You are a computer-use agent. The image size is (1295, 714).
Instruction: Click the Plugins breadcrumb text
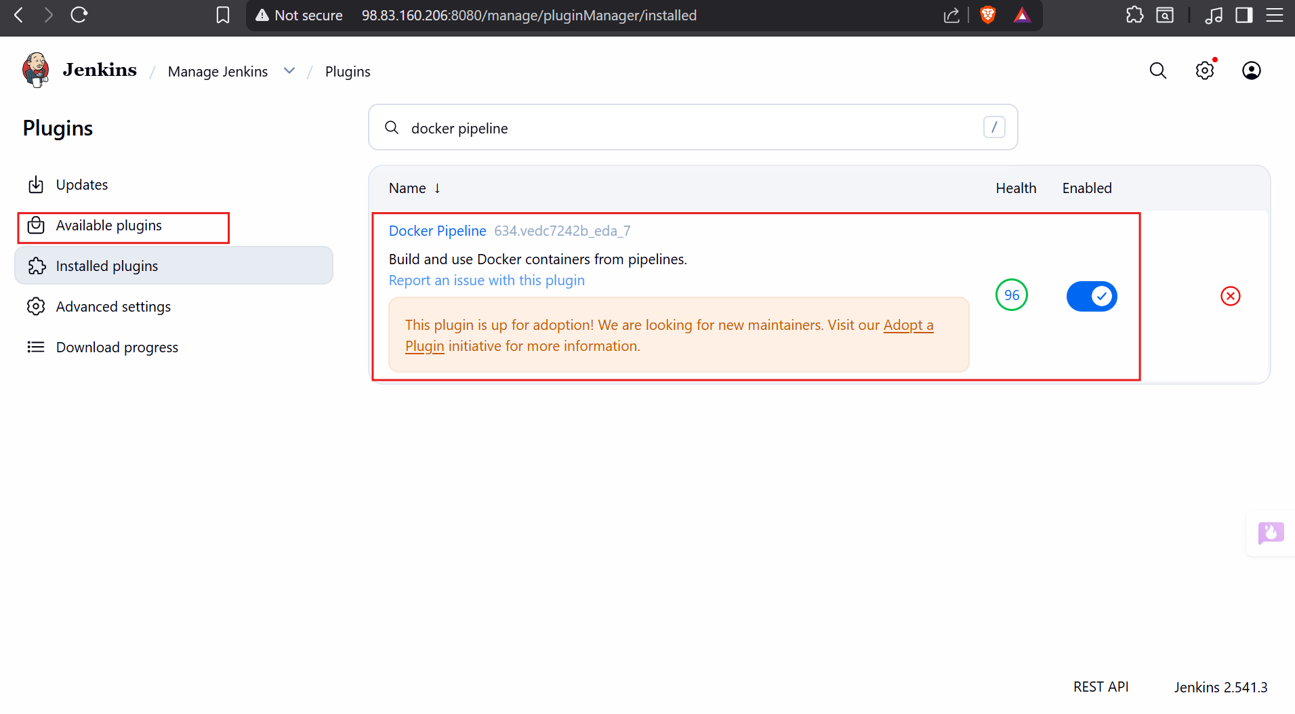tap(348, 71)
